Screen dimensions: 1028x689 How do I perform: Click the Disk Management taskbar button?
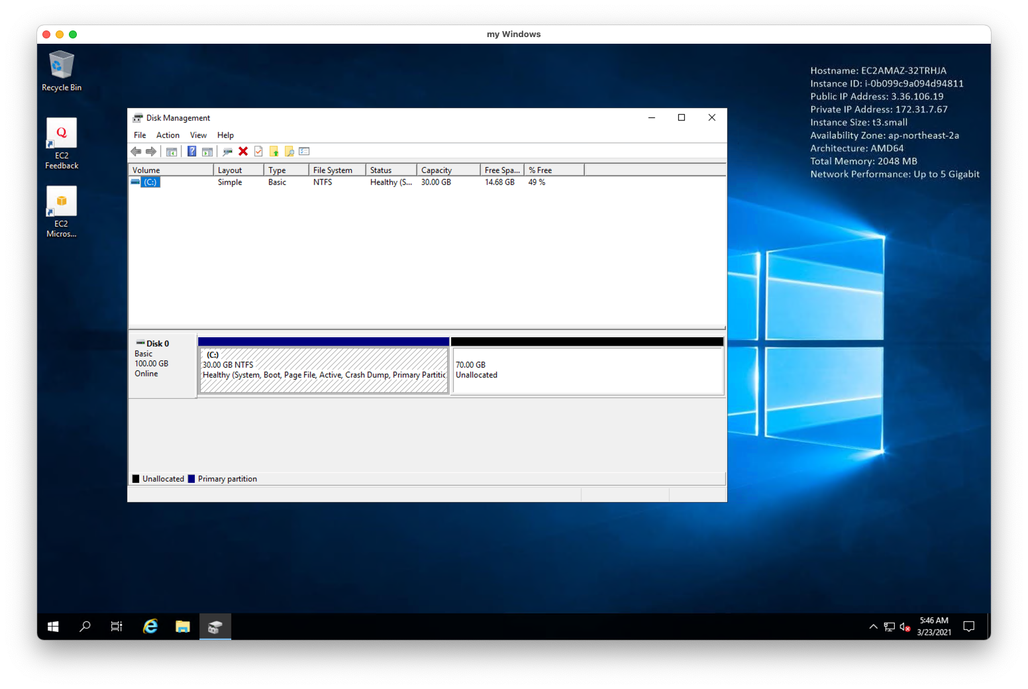pyautogui.click(x=215, y=627)
